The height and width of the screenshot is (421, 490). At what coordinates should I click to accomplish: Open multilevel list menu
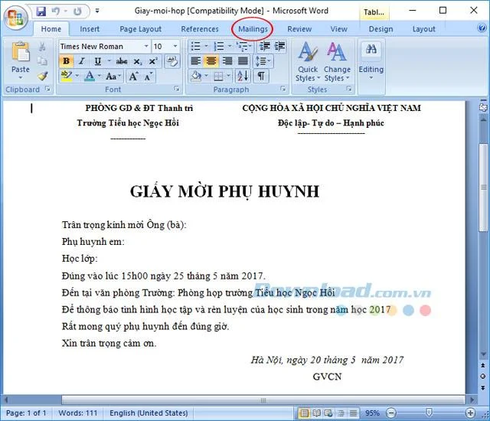coord(243,46)
